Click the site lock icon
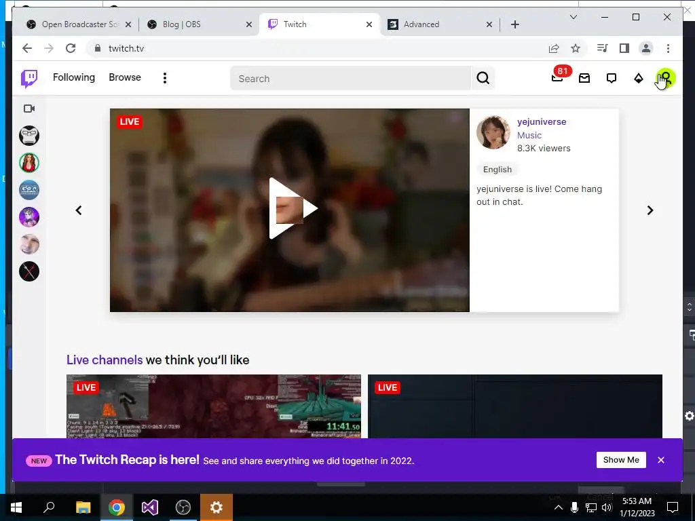Viewport: 695px width, 521px height. tap(98, 48)
